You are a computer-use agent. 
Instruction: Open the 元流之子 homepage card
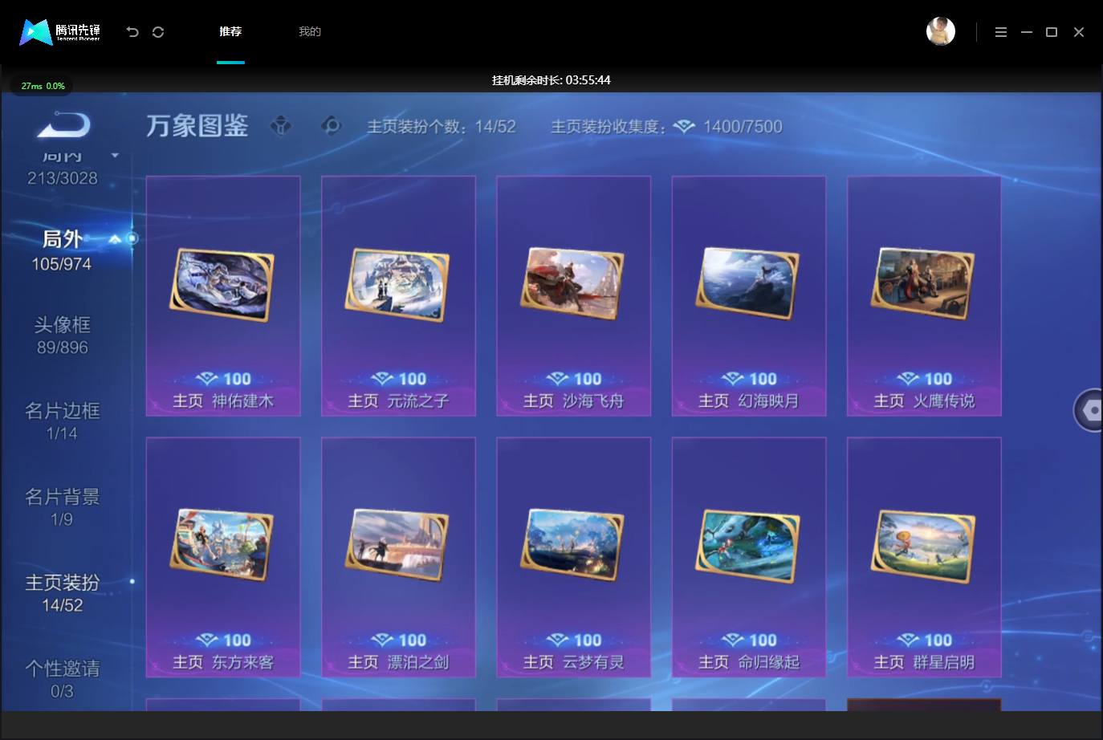398,296
